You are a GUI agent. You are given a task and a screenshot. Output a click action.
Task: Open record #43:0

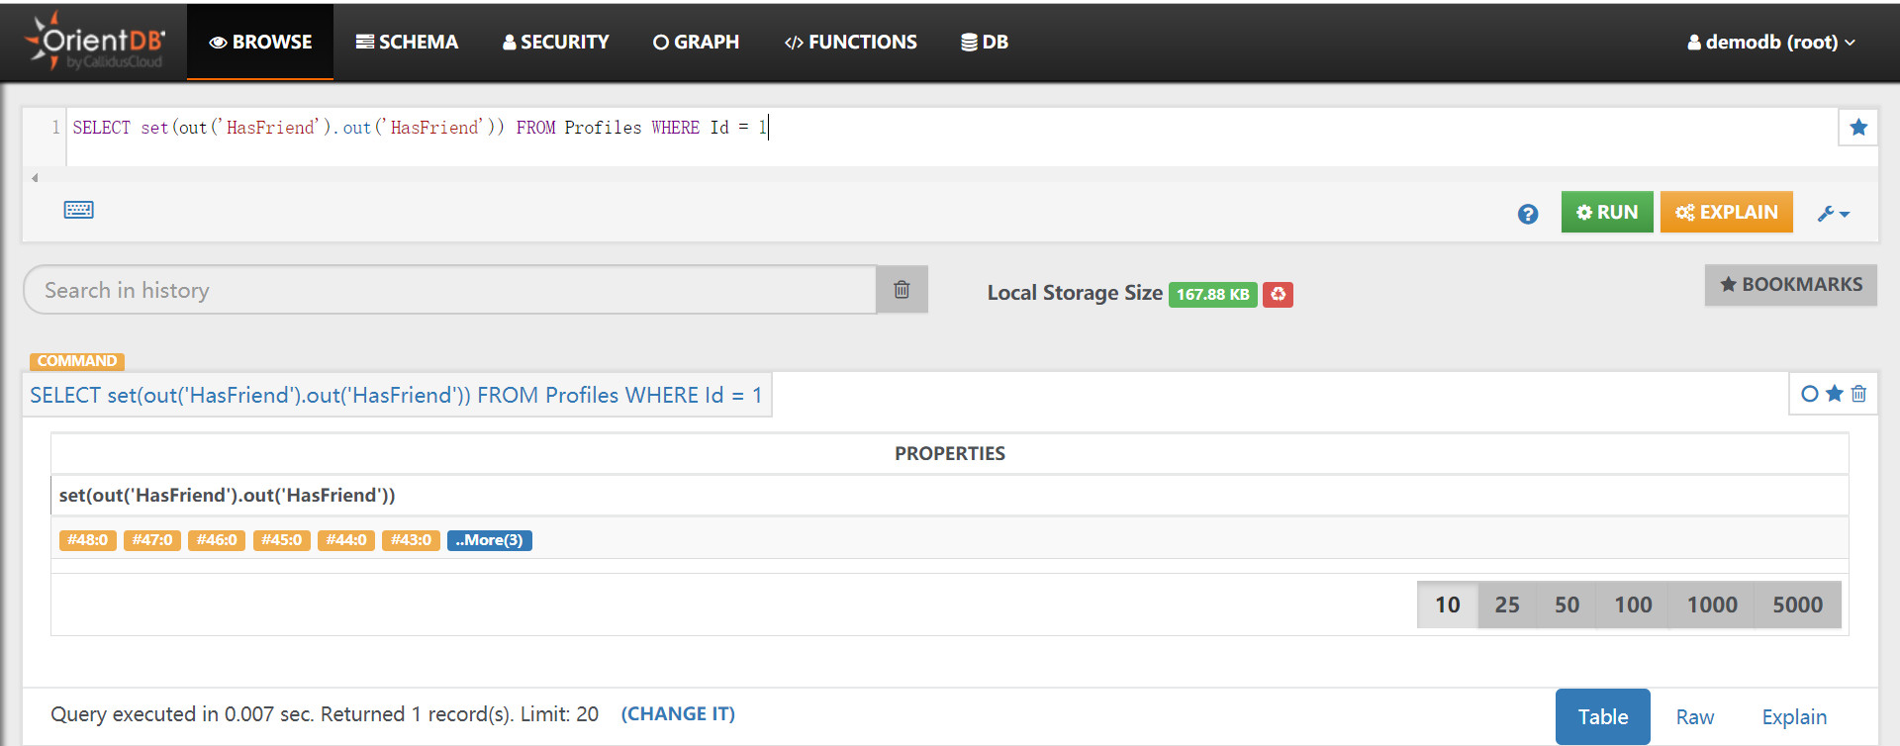[411, 540]
